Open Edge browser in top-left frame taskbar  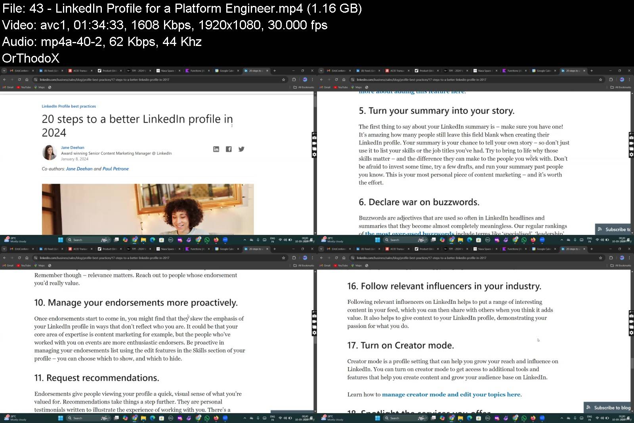tap(153, 240)
